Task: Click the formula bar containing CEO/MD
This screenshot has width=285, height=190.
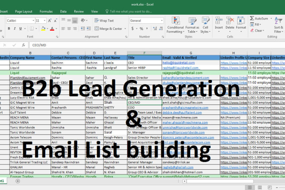Action: (x=156, y=45)
